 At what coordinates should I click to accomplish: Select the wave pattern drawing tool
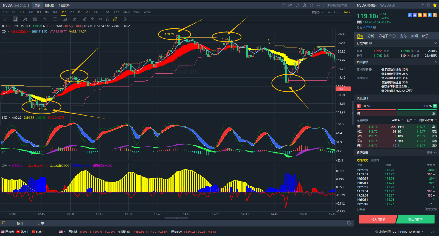pyautogui.click(x=25, y=19)
